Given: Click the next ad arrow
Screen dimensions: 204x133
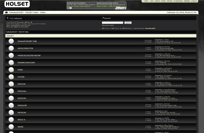Looking at the screenshot, I should tap(71, 8).
